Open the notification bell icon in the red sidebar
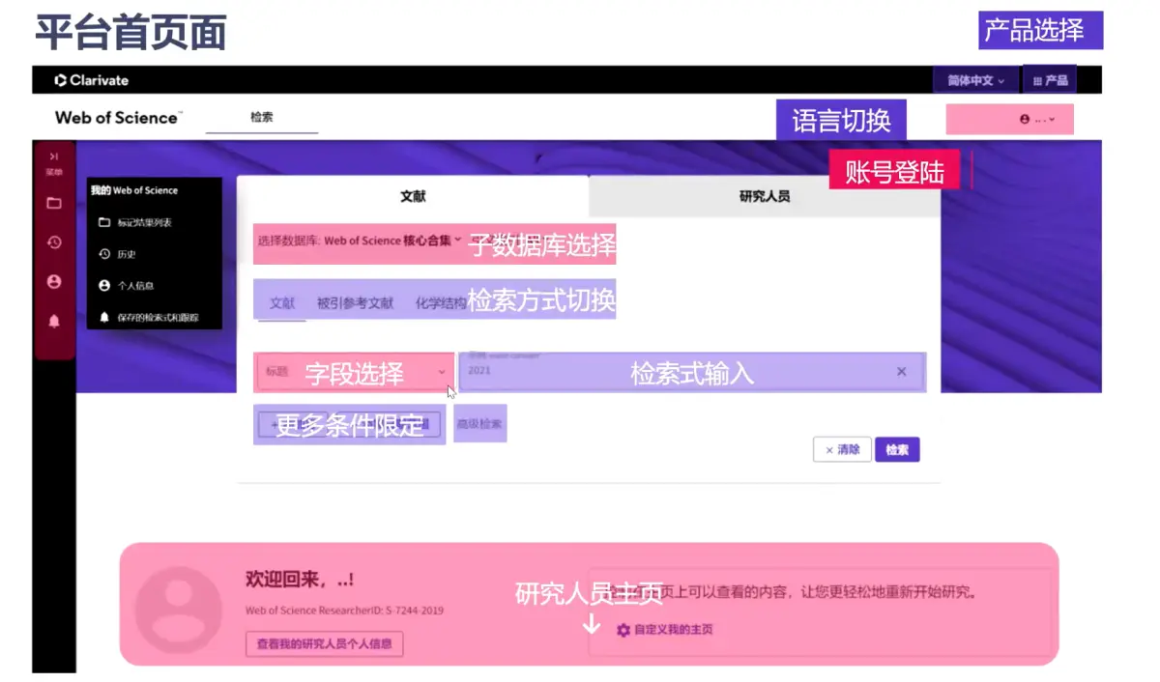 [54, 322]
